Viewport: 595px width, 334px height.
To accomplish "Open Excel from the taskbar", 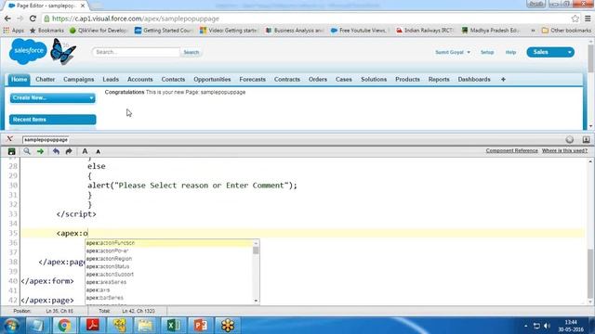I will click(x=173, y=326).
